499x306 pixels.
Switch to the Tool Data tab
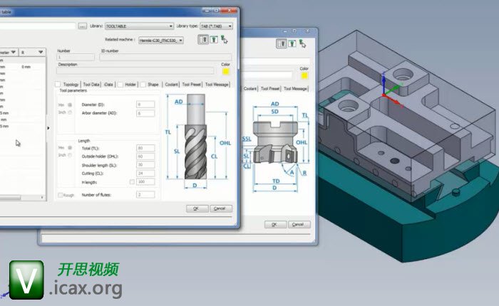pos(91,85)
